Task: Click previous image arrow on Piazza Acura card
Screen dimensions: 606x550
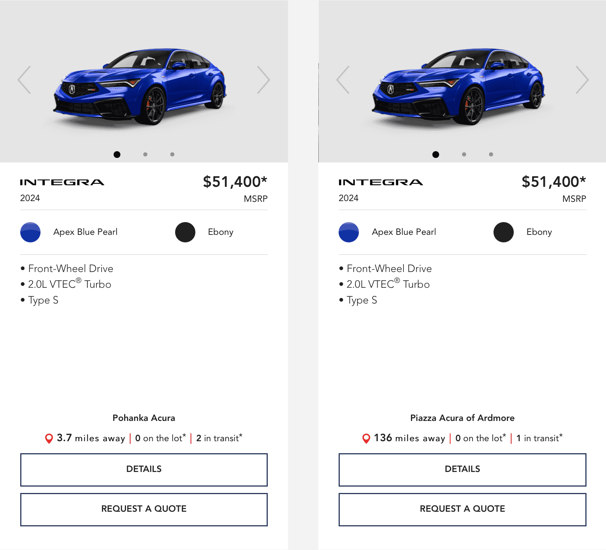Action: 343,80
